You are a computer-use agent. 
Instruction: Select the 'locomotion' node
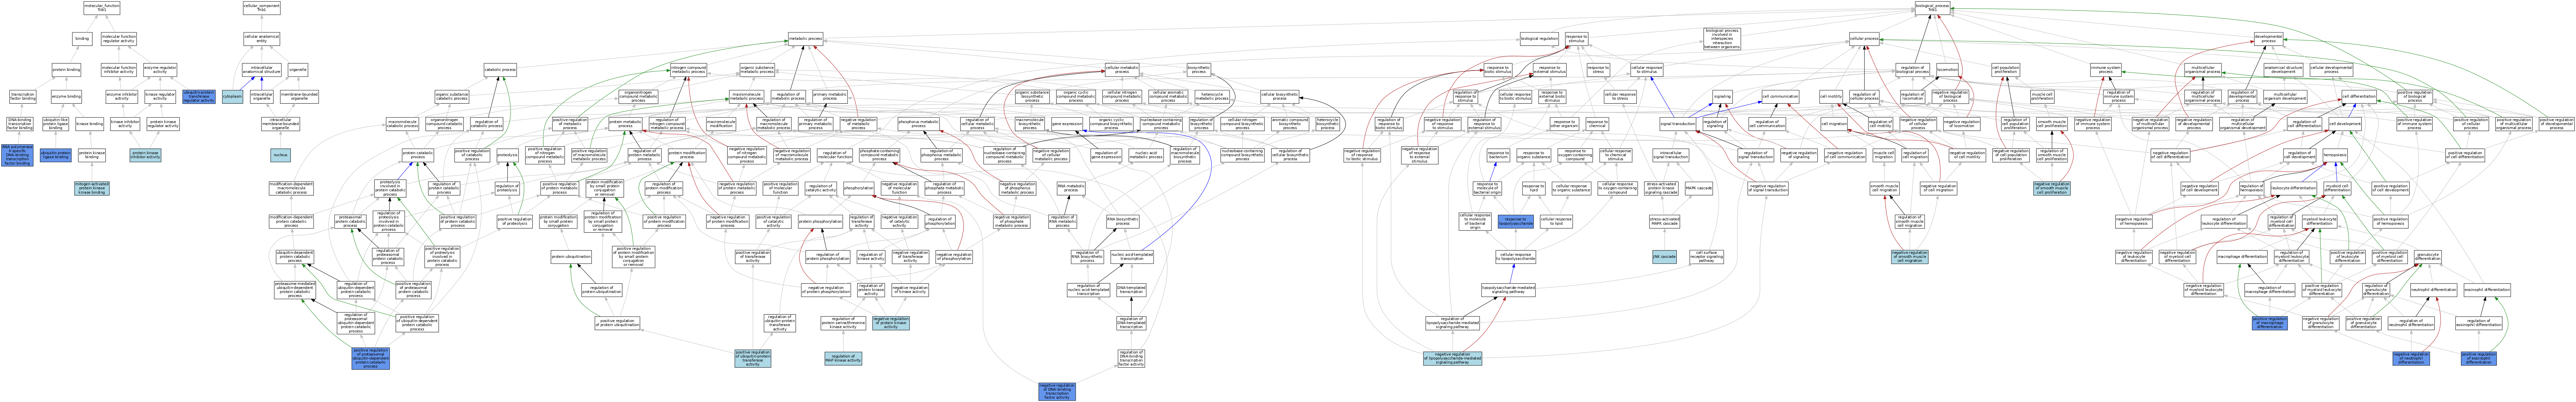click(1947, 70)
